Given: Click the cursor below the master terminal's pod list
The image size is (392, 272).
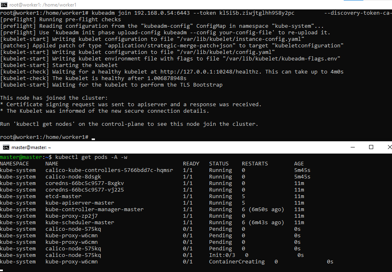Looking at the screenshot, I should 2,270.
